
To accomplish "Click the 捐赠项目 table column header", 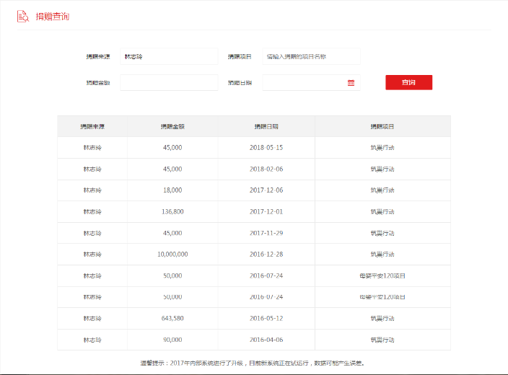I will pos(382,126).
